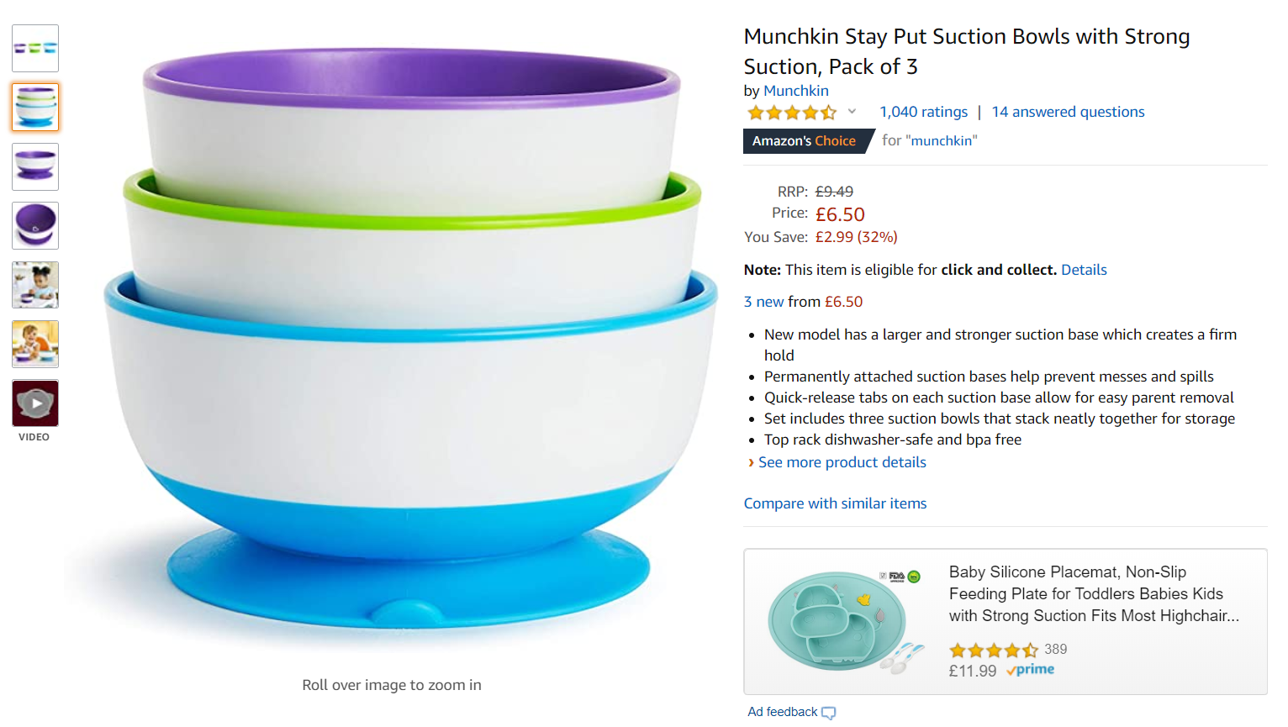Click Compare with similar items
Viewport: 1288px width, 727px height.
[x=835, y=503]
